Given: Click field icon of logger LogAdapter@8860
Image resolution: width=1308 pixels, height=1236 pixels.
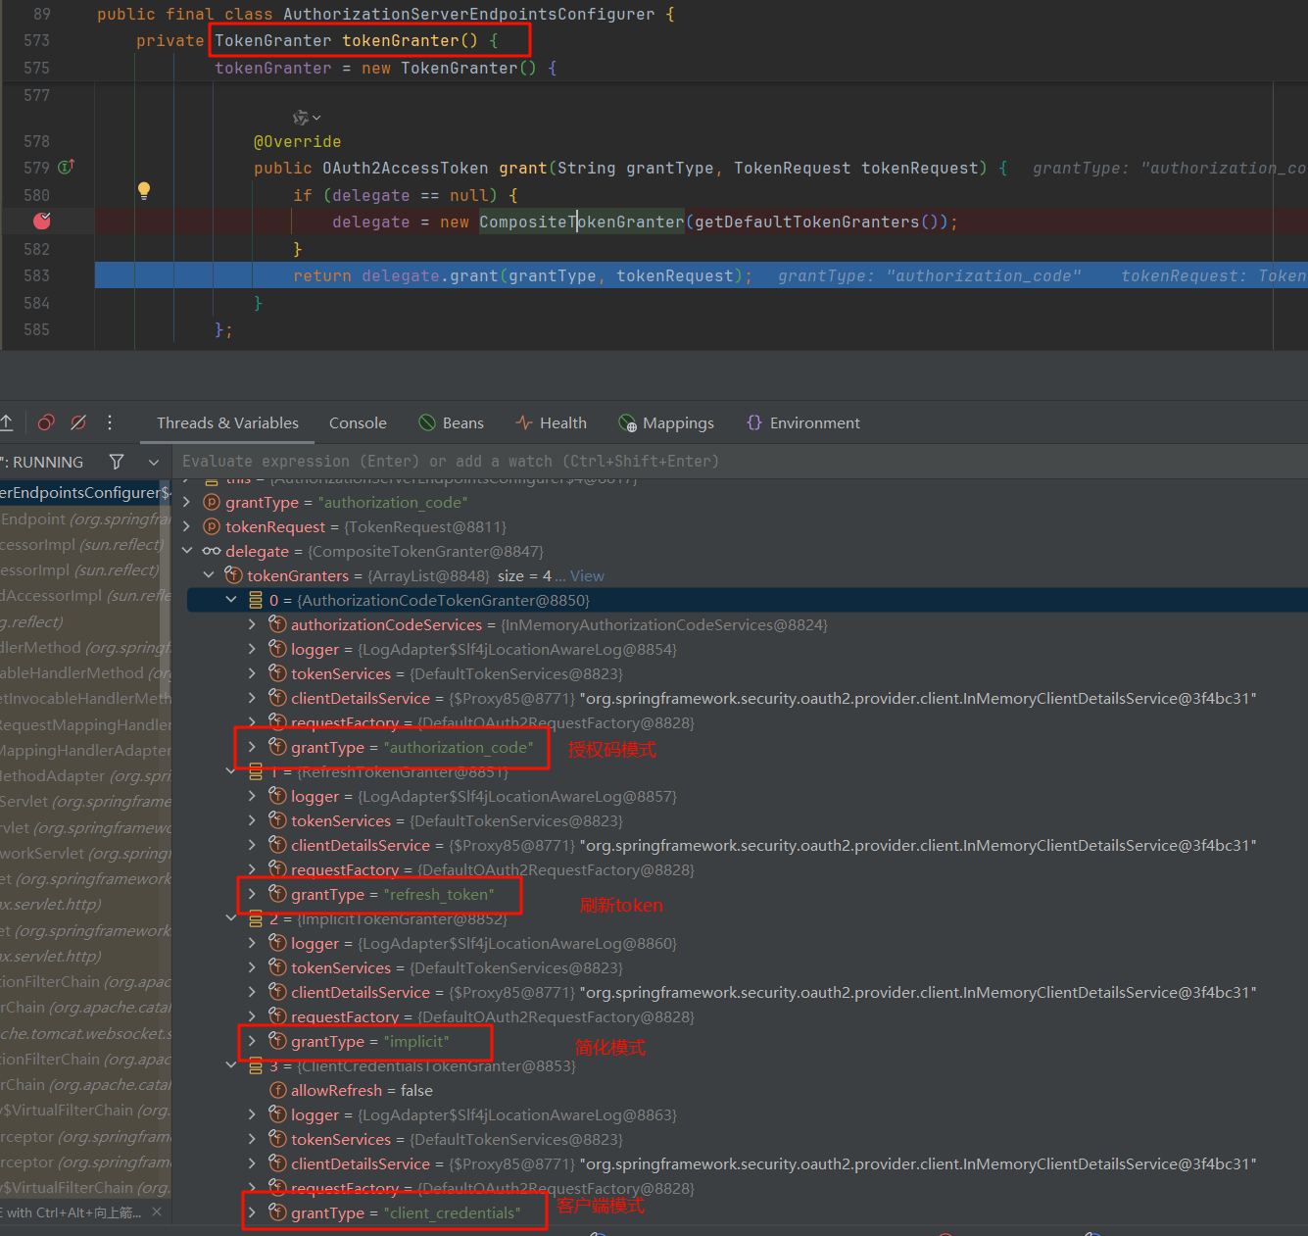Looking at the screenshot, I should pyautogui.click(x=277, y=943).
